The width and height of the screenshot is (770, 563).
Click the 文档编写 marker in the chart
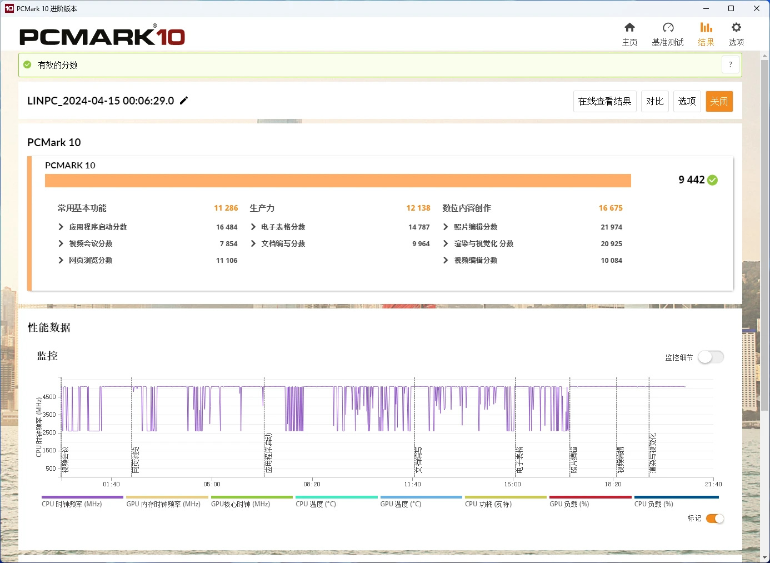click(418, 460)
